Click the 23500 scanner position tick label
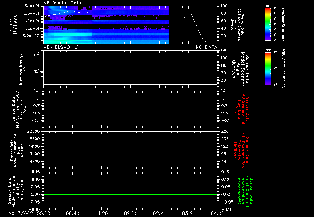314x217 pixels. (34, 131)
